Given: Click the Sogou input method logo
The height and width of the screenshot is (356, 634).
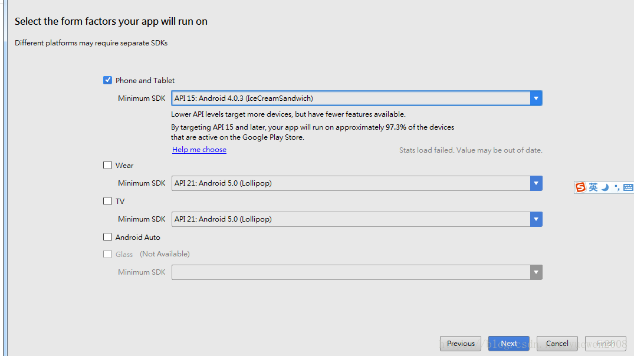Looking at the screenshot, I should [x=581, y=187].
